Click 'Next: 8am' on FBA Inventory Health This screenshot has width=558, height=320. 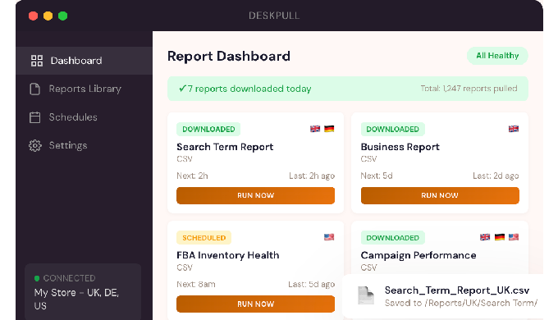[x=196, y=284]
